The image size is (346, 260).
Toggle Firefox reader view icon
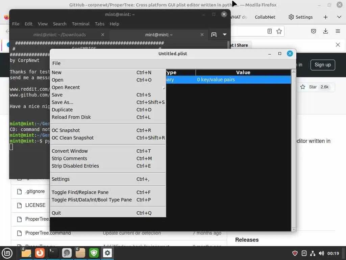pyautogui.click(x=269, y=31)
